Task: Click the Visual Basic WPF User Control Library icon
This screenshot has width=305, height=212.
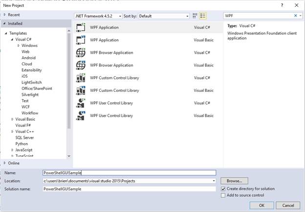Action: click(81, 116)
